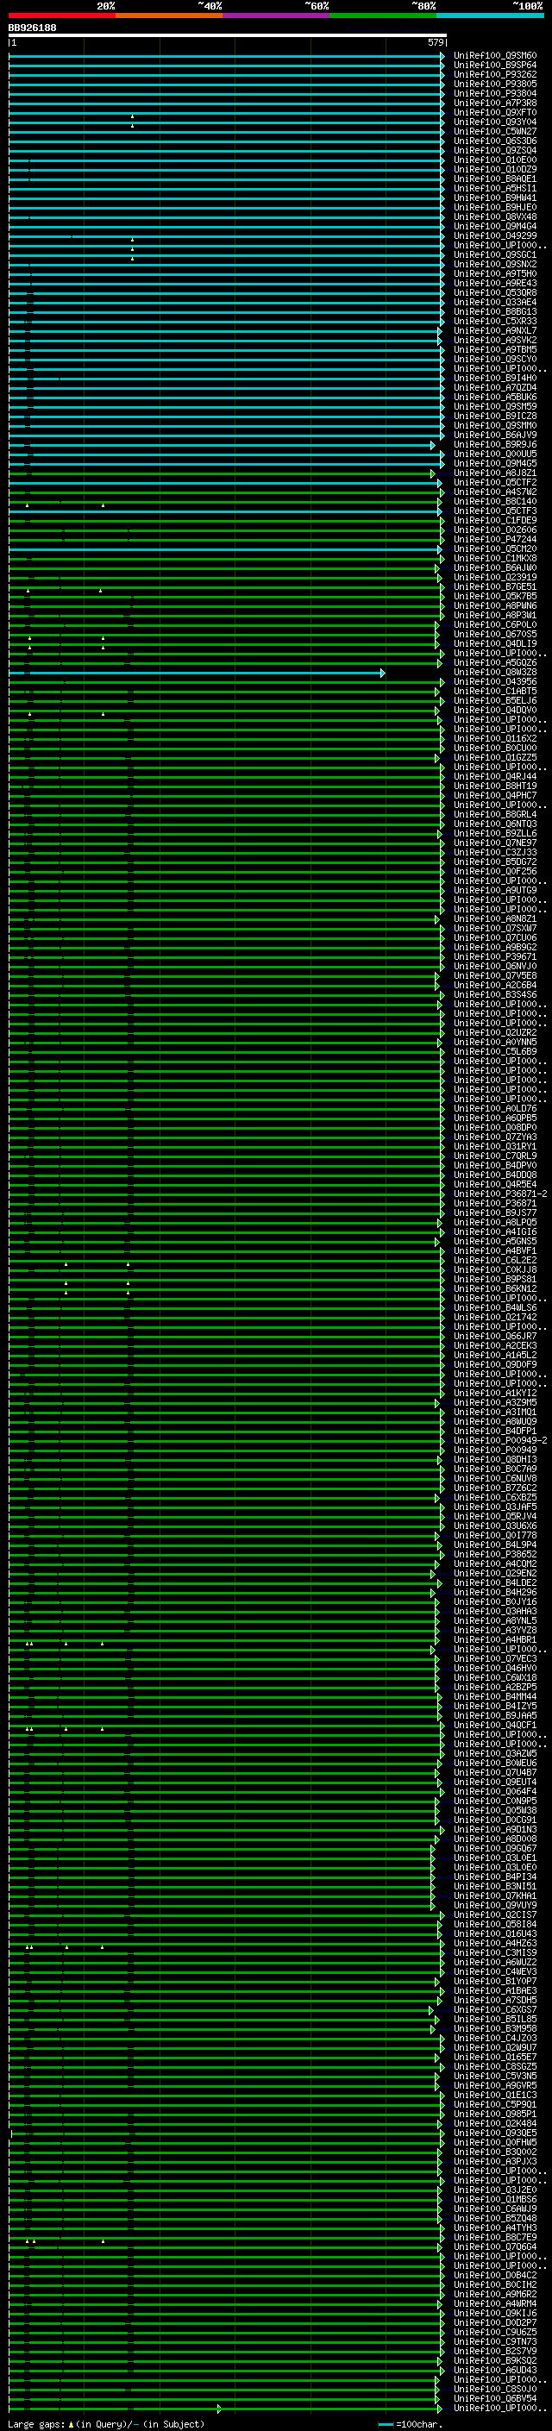Click the orange ~40% identity legend segment
The height and width of the screenshot is (2431, 552).
click(169, 16)
